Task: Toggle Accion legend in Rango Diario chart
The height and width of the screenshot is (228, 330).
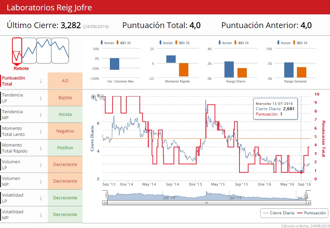Action: 225,43
